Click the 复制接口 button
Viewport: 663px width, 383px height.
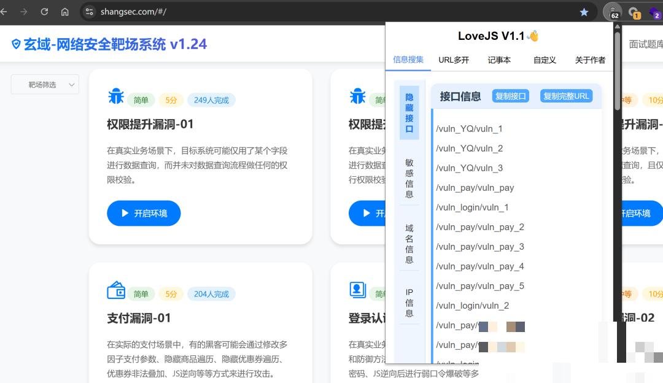[511, 96]
